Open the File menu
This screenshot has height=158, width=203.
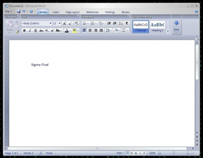tap(9, 12)
